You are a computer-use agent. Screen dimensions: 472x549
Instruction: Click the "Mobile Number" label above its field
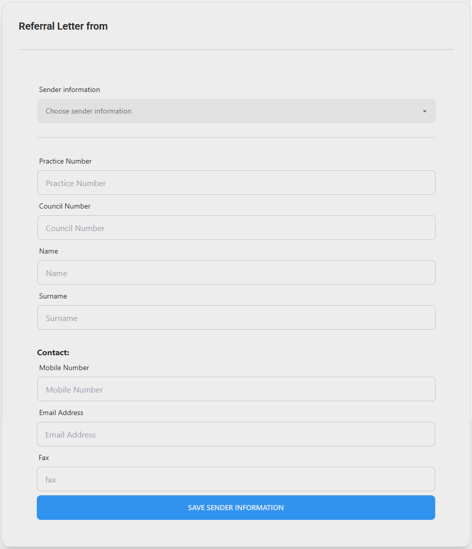(64, 368)
